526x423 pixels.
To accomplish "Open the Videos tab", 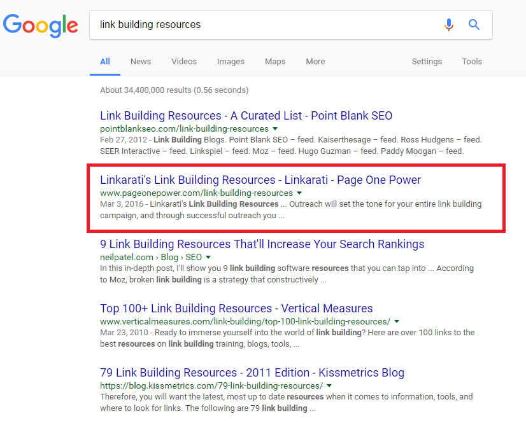I will pos(184,61).
